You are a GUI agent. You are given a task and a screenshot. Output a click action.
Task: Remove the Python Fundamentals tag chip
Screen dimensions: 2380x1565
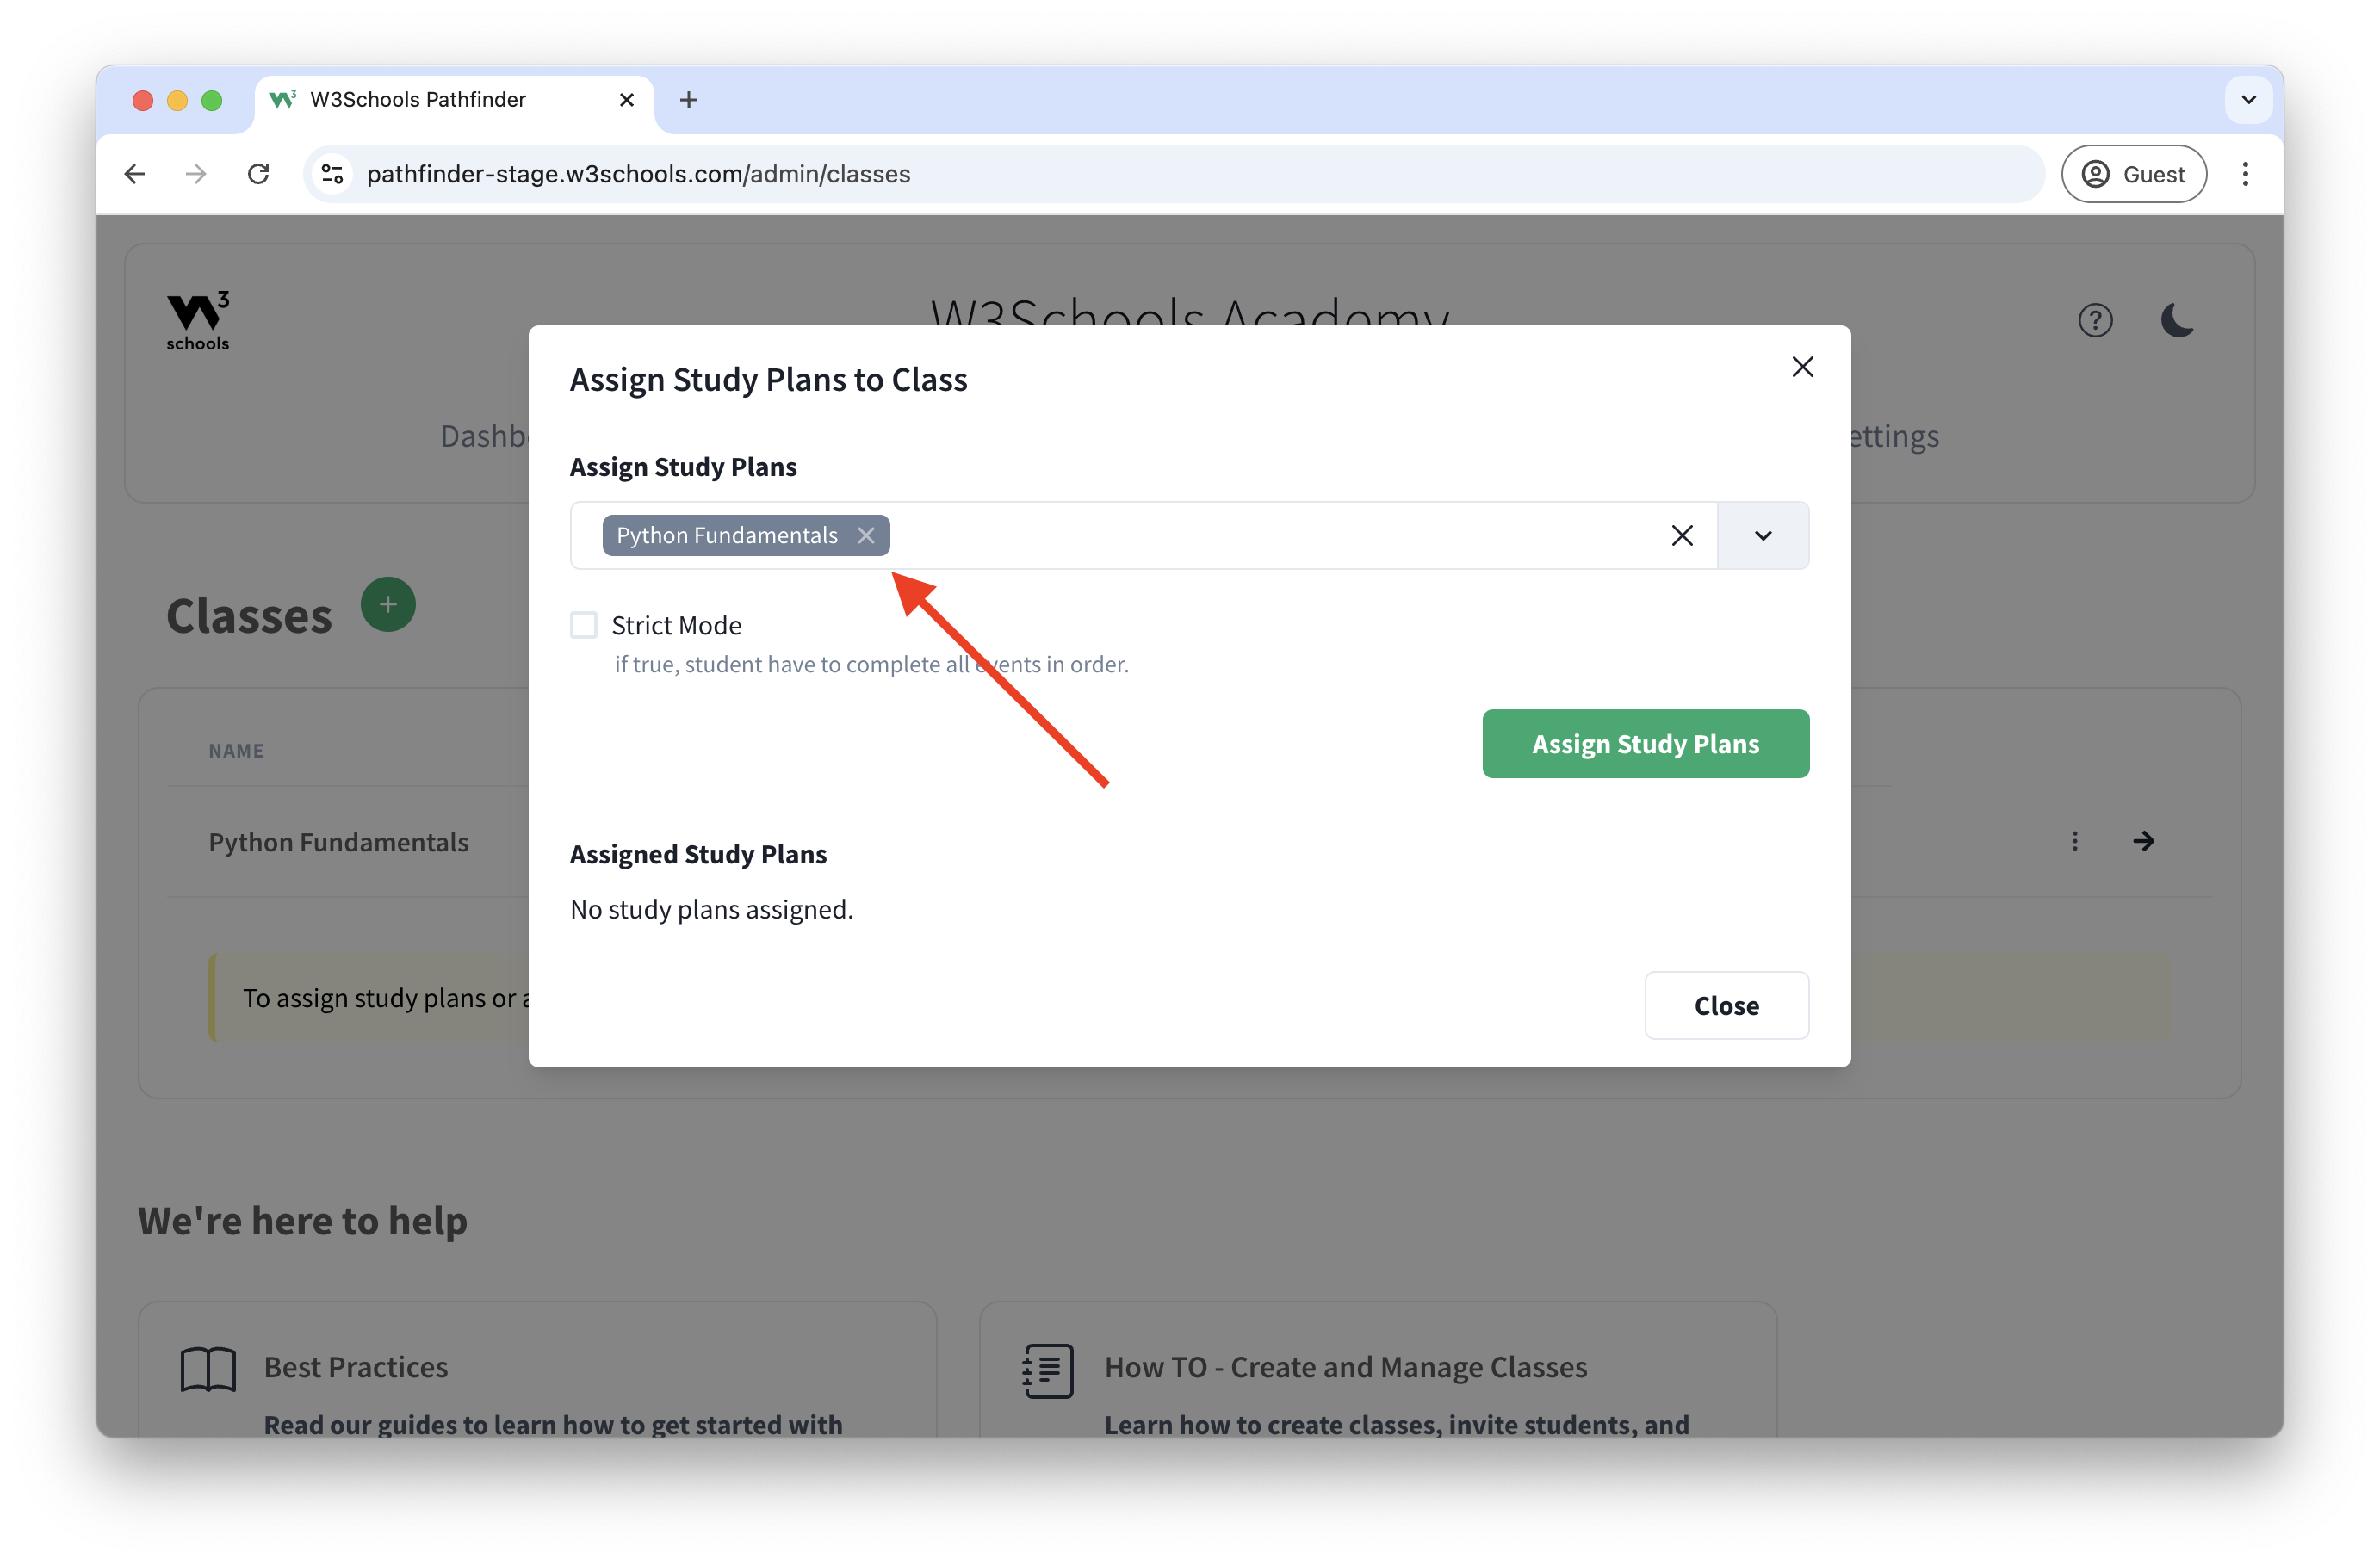pos(866,536)
